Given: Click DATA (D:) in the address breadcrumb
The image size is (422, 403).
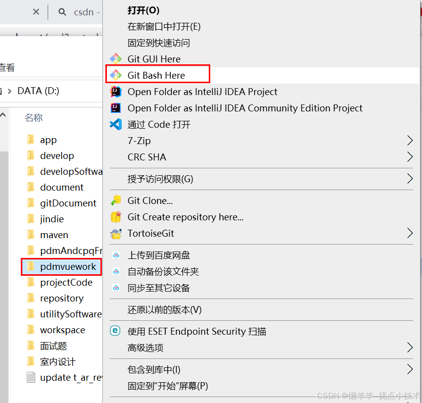Looking at the screenshot, I should coord(38,91).
